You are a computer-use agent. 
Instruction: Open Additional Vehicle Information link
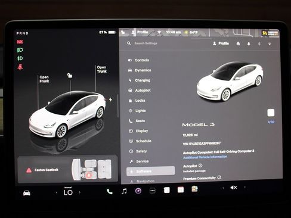click(x=205, y=157)
